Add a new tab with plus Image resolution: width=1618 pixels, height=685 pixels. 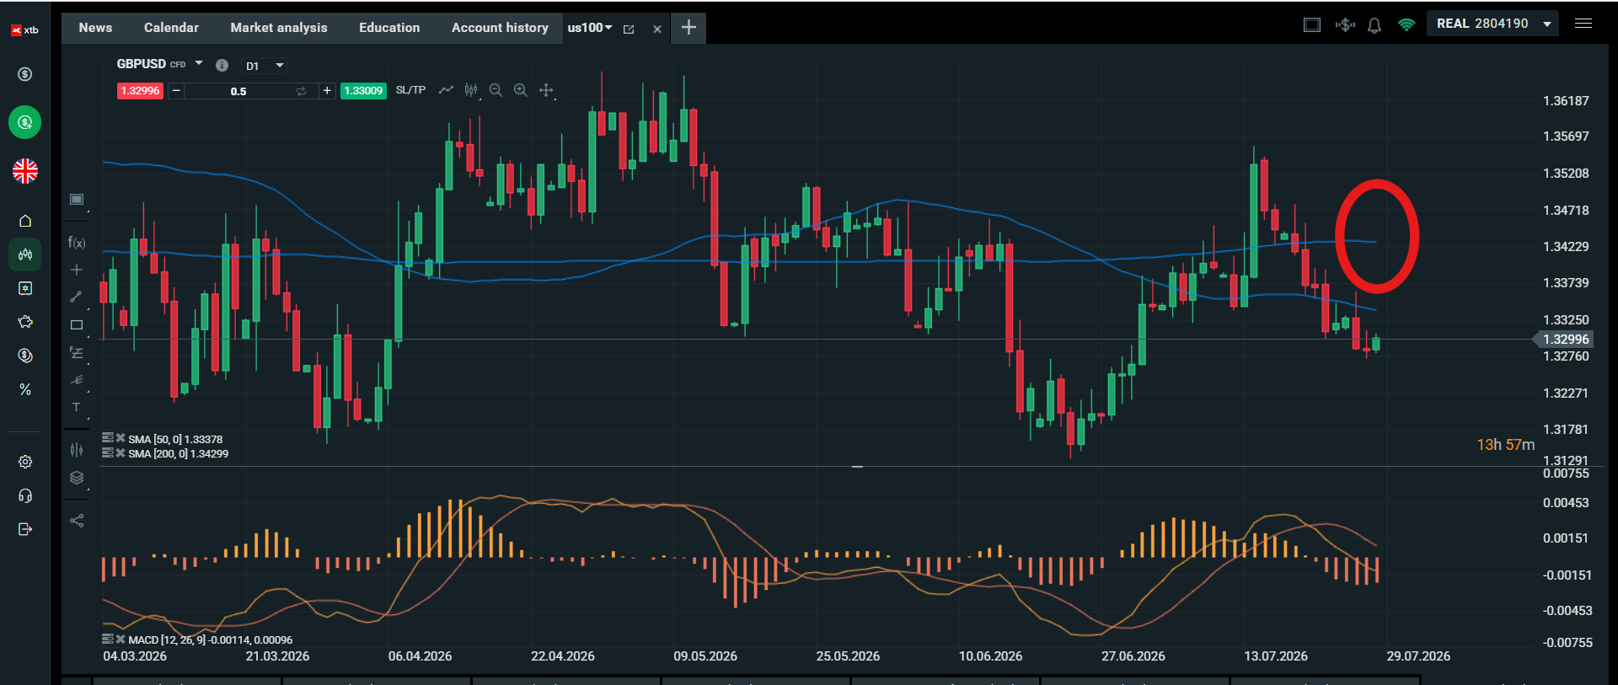coord(688,28)
